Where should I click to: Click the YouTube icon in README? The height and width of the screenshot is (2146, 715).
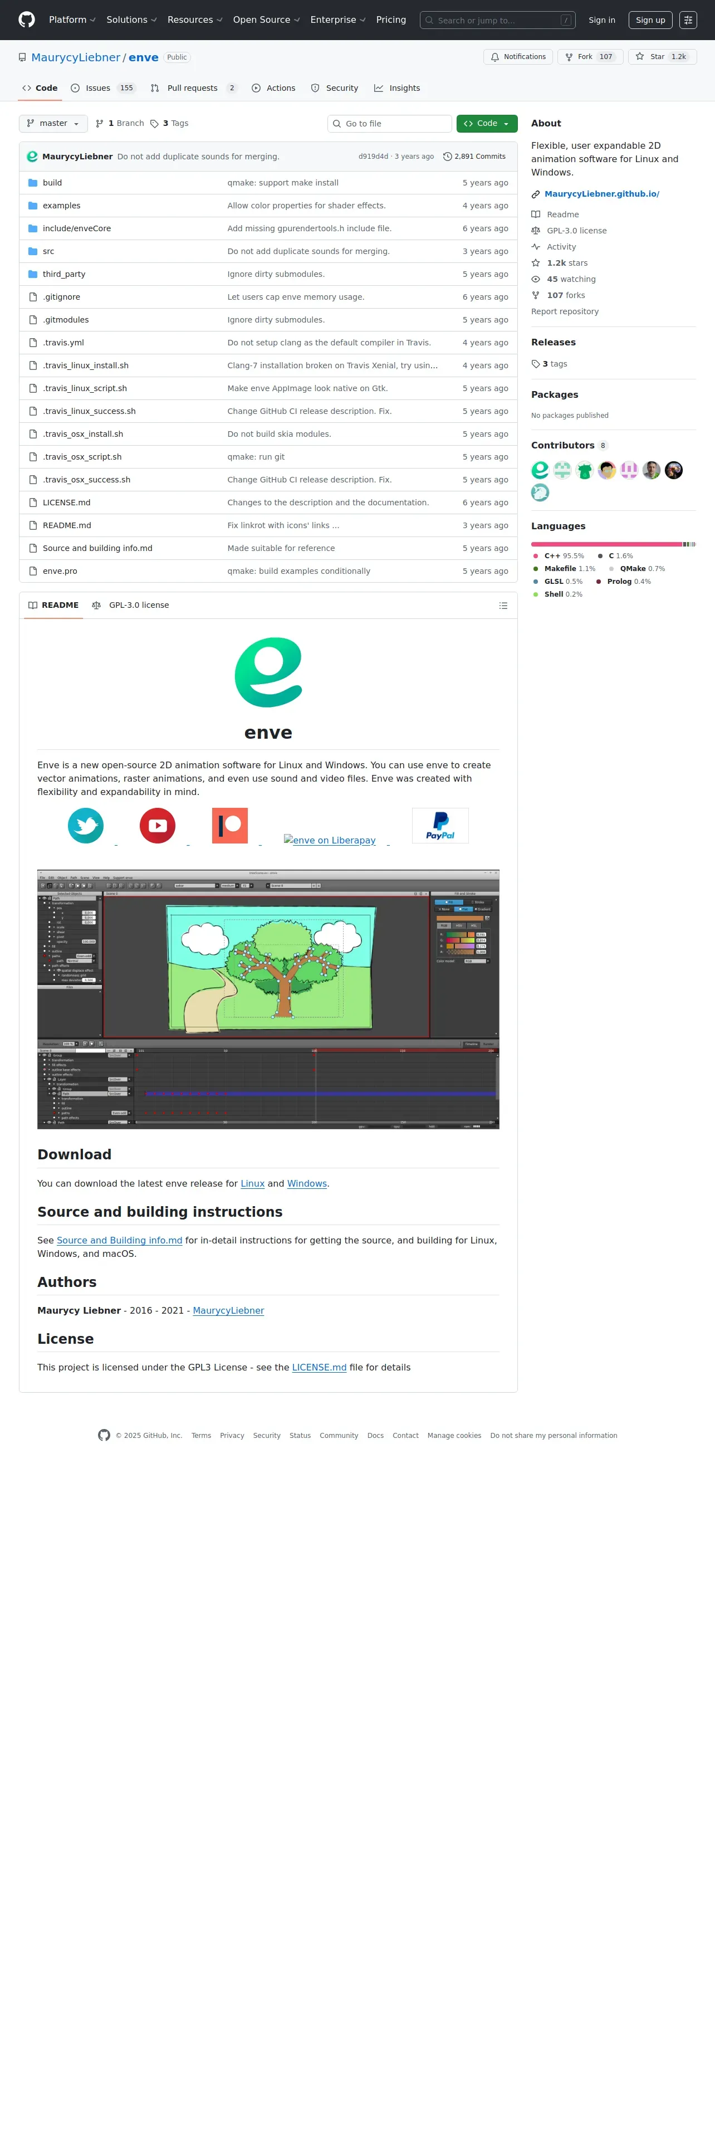(158, 826)
